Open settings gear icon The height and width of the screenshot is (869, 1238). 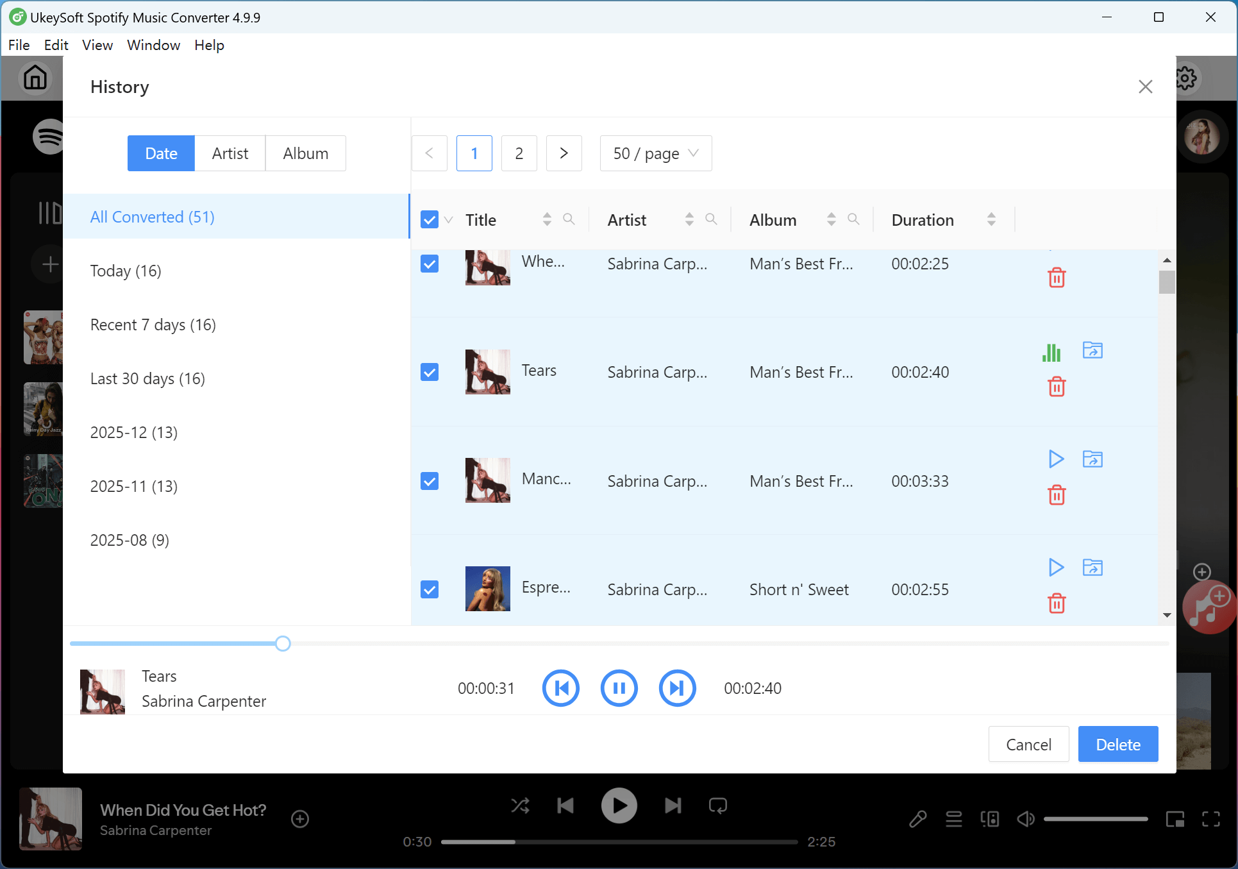[x=1185, y=78]
